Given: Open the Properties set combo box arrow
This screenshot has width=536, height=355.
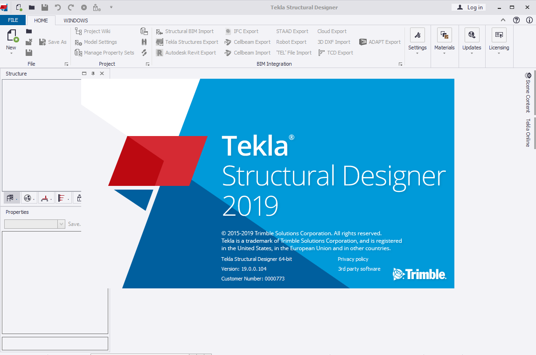Looking at the screenshot, I should (61, 224).
